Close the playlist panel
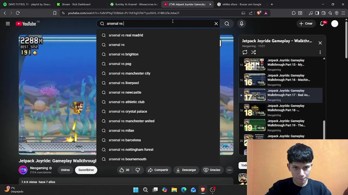 pos(320,43)
